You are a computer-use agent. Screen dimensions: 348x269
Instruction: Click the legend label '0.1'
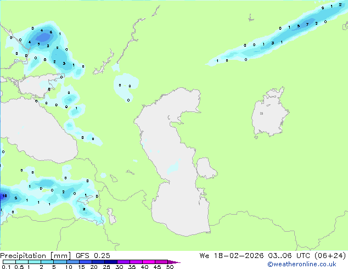pos(6,267)
